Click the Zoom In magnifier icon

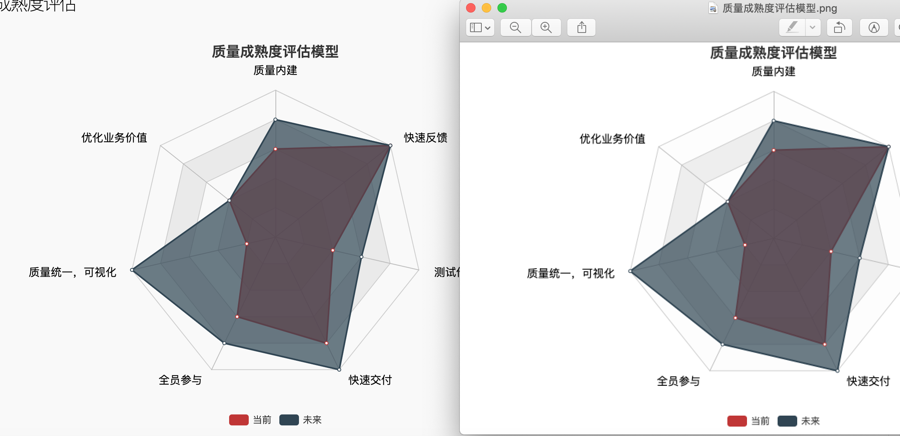click(x=547, y=27)
